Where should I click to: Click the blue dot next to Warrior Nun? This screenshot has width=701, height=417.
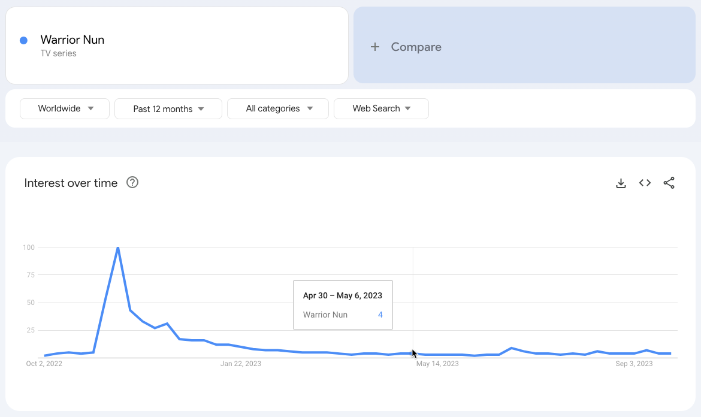(24, 41)
